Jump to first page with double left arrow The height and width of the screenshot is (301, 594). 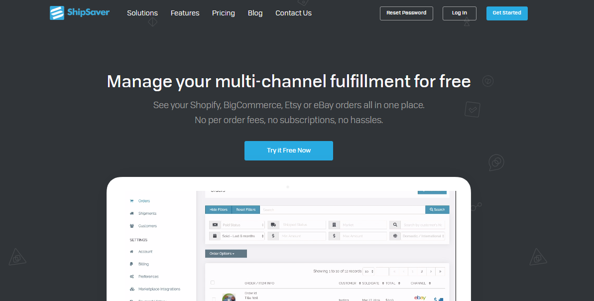[394, 272]
